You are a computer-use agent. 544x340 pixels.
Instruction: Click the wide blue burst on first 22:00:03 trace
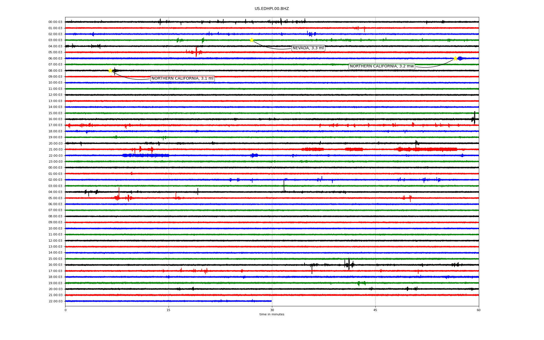[146, 155]
